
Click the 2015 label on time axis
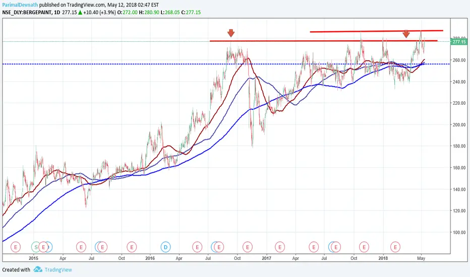click(x=34, y=258)
